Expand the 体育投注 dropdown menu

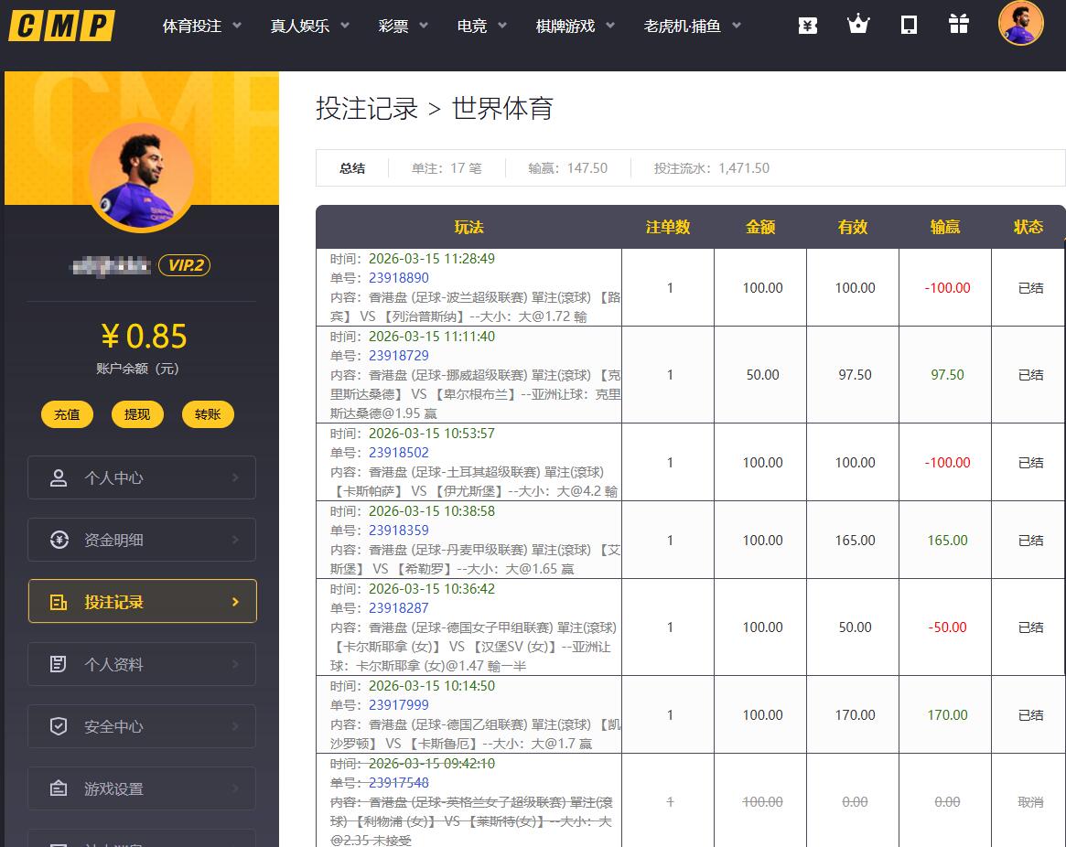tap(201, 27)
